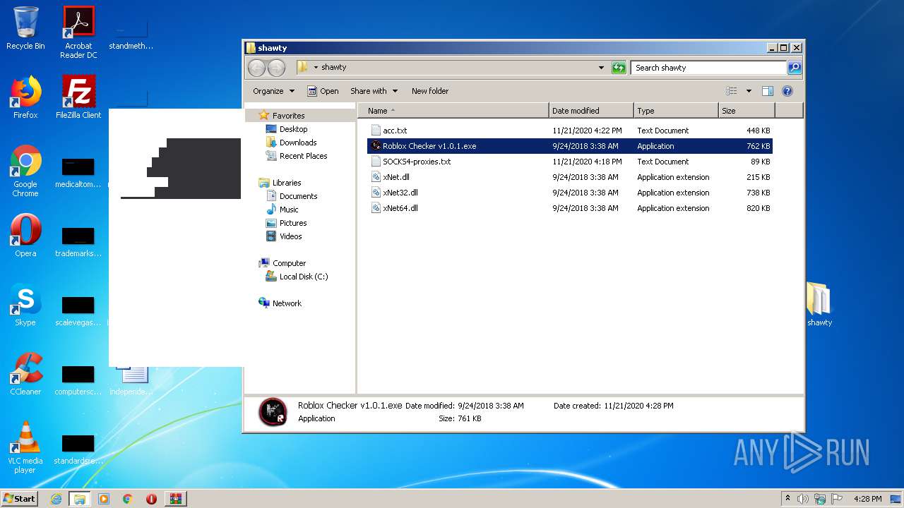Click the network tray icon
Viewport: 904px width, 508px height.
point(819,499)
